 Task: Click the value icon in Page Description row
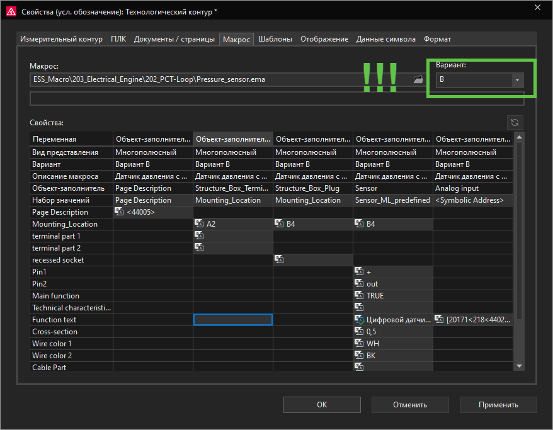tap(119, 212)
